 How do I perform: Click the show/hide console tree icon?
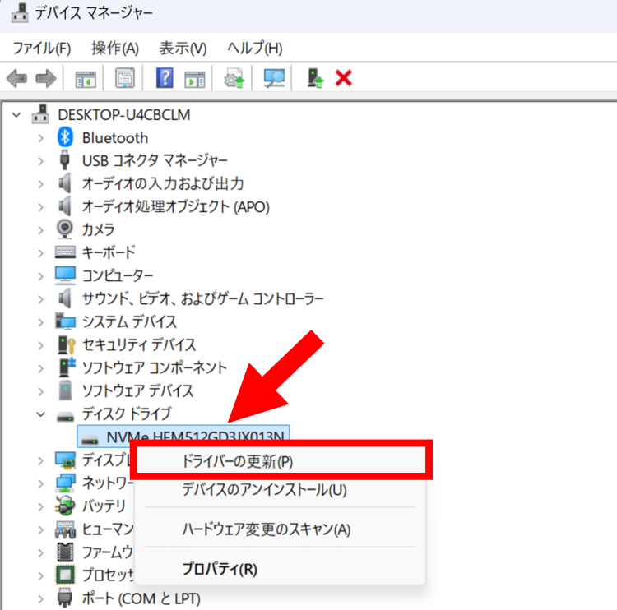[x=85, y=79]
